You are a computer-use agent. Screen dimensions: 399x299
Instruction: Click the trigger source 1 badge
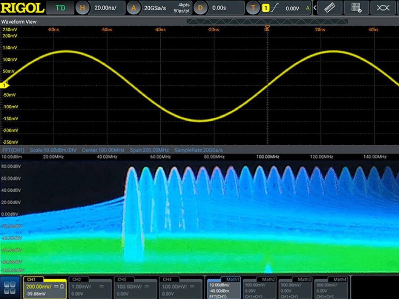[x=265, y=8]
